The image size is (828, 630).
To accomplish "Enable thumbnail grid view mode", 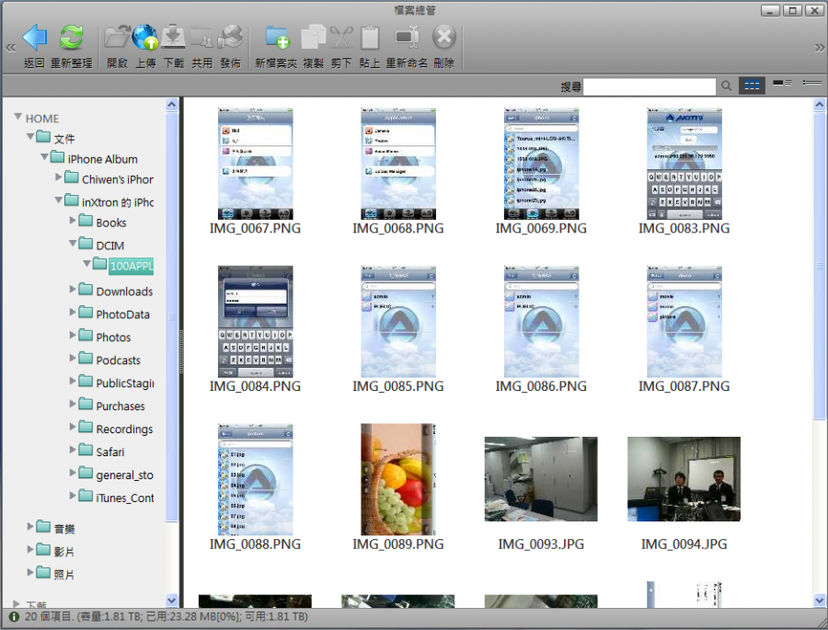I will (752, 85).
